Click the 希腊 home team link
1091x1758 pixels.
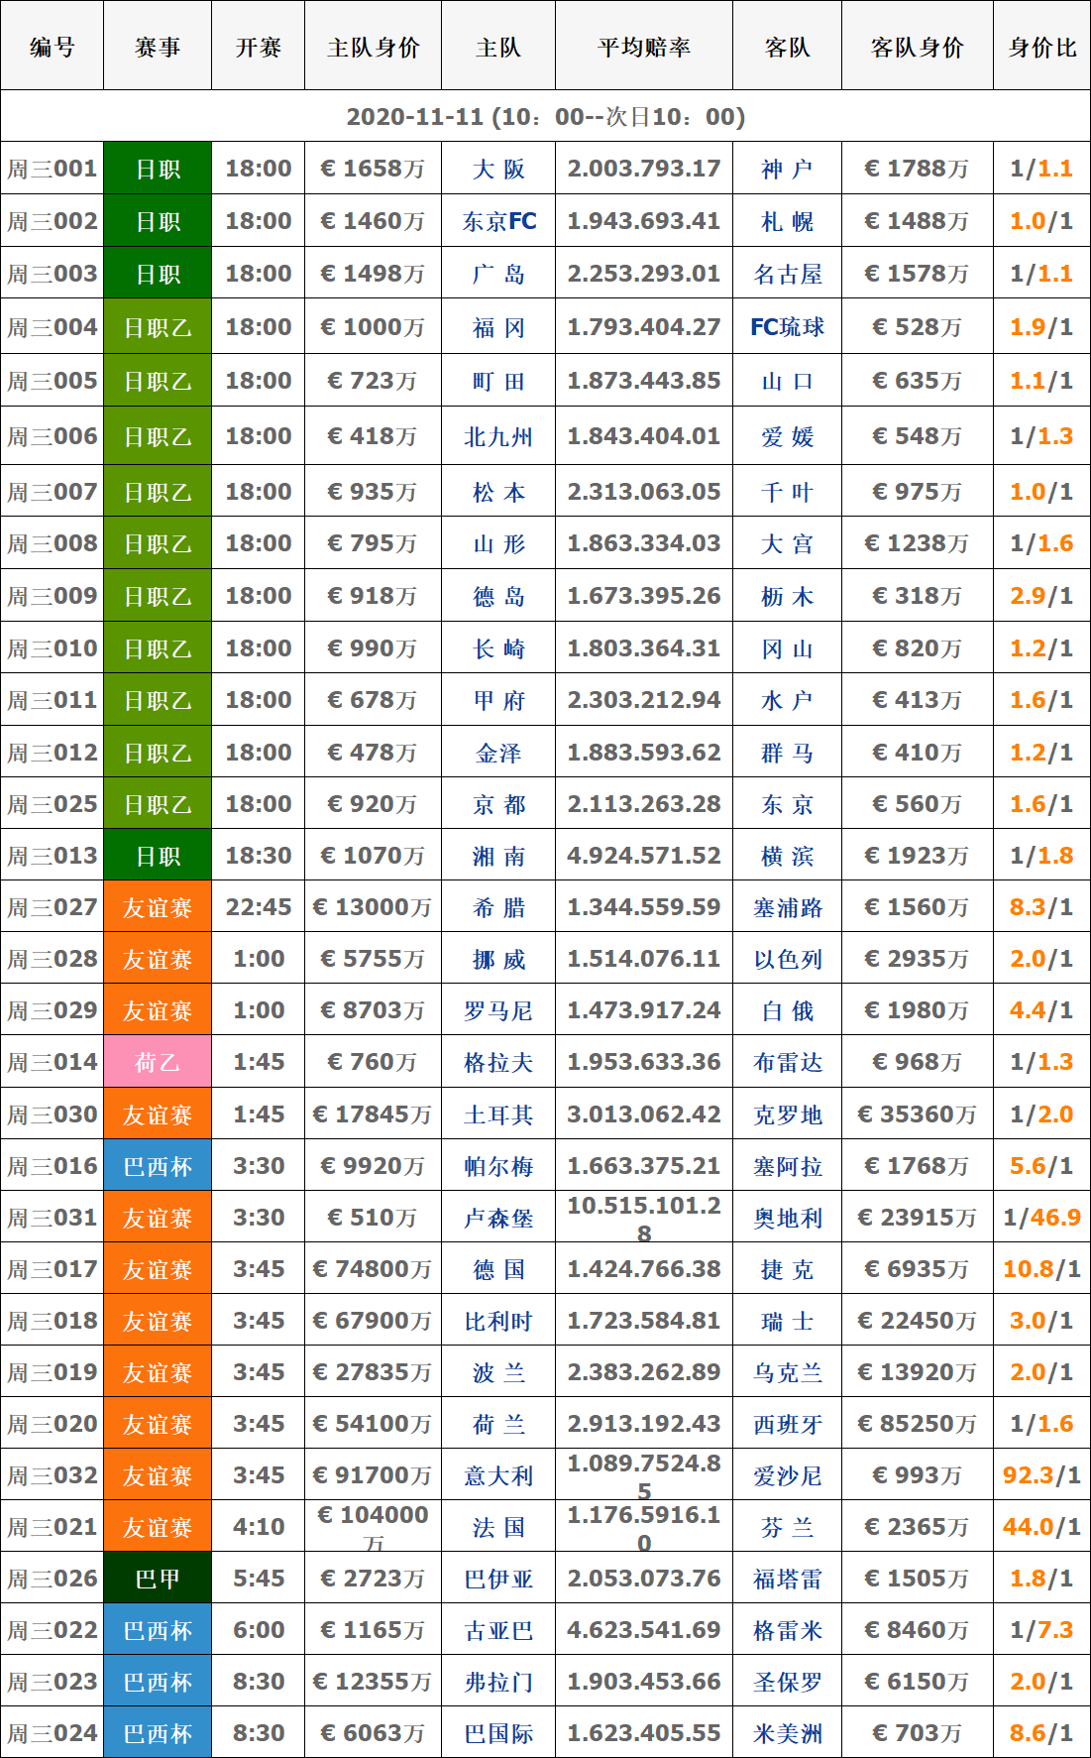coord(498,907)
